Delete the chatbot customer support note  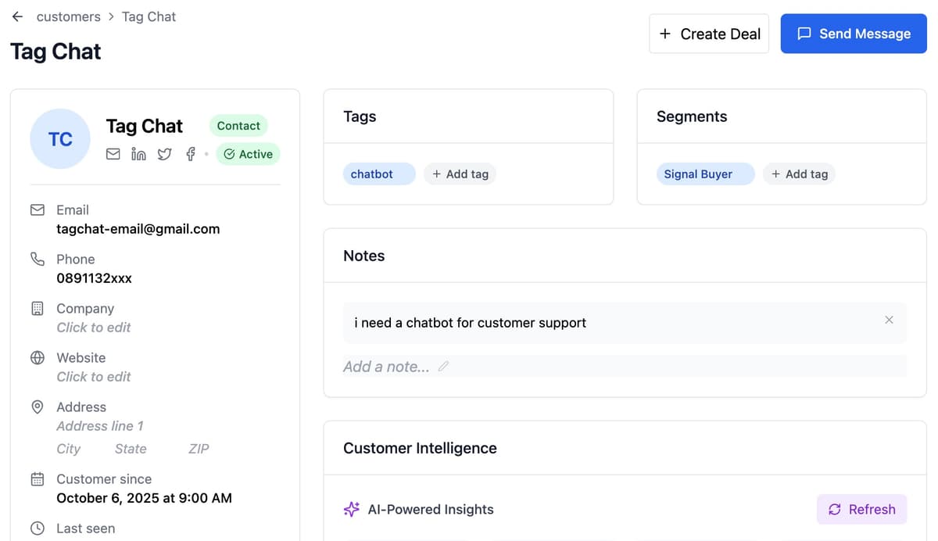point(889,320)
